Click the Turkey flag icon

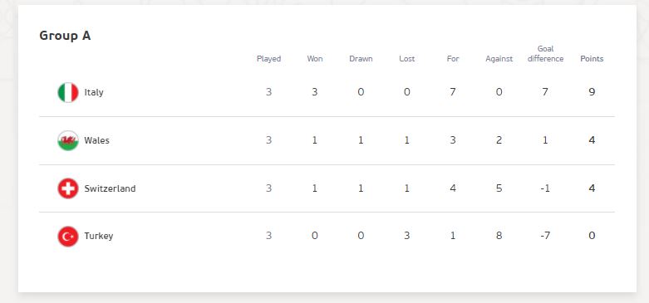[68, 237]
